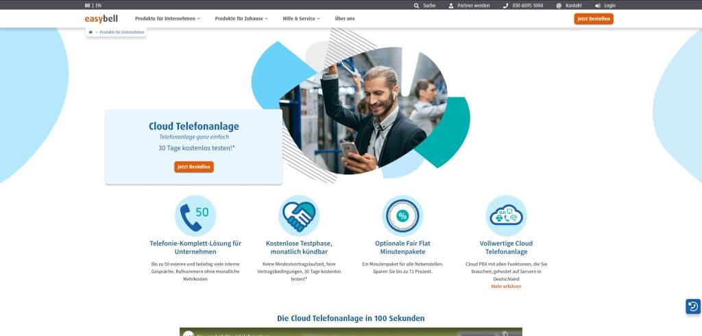Viewport: 702px width, 336px height.
Task: Open the Kontakt link
Action: click(x=574, y=5)
